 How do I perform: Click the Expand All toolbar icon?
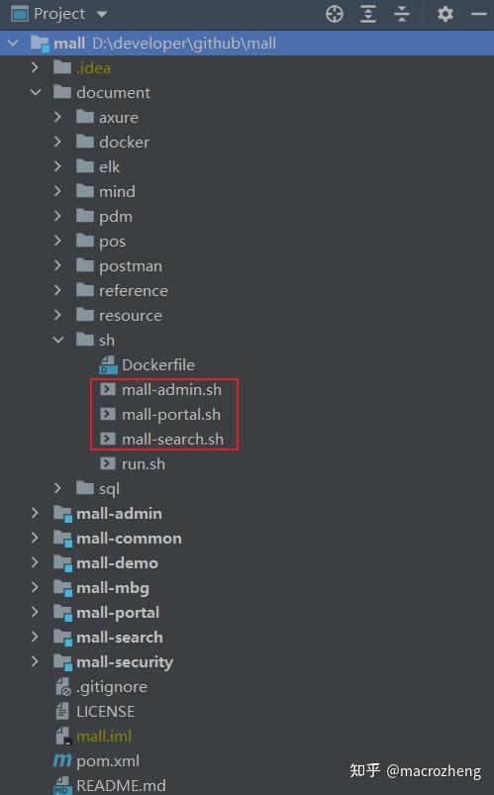[x=368, y=14]
